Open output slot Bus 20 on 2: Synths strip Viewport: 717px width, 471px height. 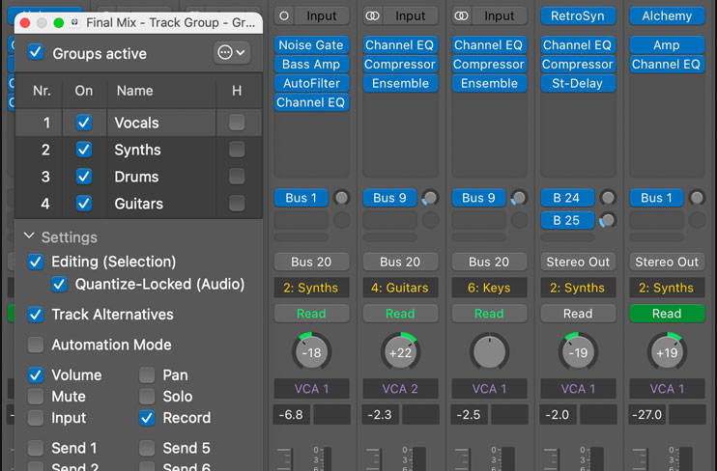pyautogui.click(x=311, y=262)
